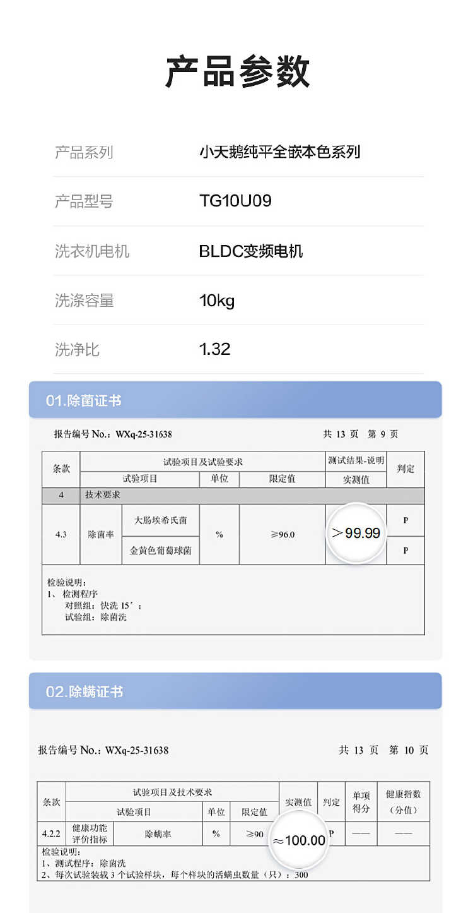Click the 第 10 页 page indicator

pos(408,750)
